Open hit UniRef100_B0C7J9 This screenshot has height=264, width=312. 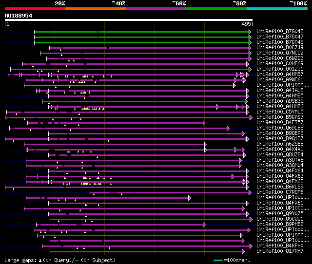(280, 47)
